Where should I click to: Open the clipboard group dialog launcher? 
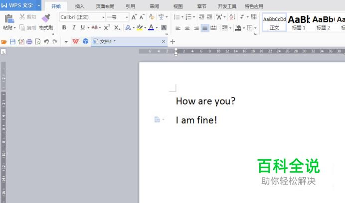point(53,34)
